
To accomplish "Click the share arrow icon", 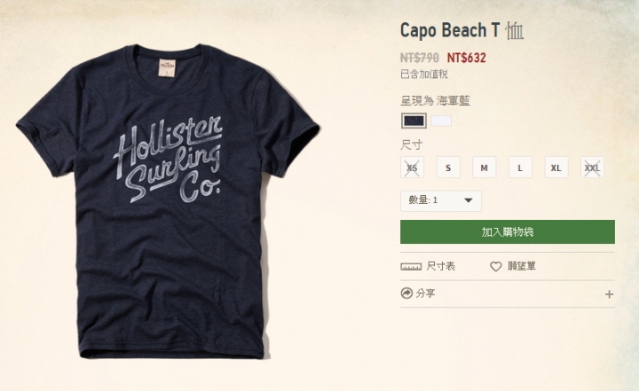I will (x=406, y=293).
